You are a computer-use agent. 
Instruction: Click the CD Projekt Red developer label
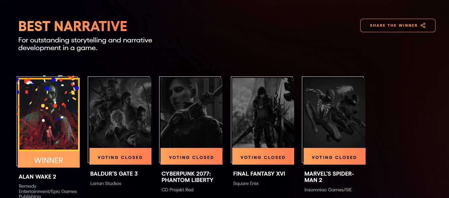[178, 190]
